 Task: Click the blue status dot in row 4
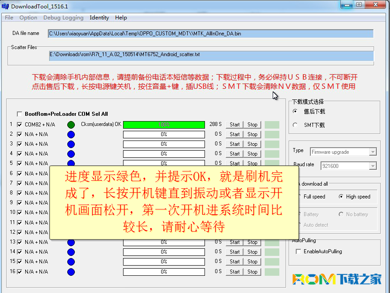coord(71,154)
